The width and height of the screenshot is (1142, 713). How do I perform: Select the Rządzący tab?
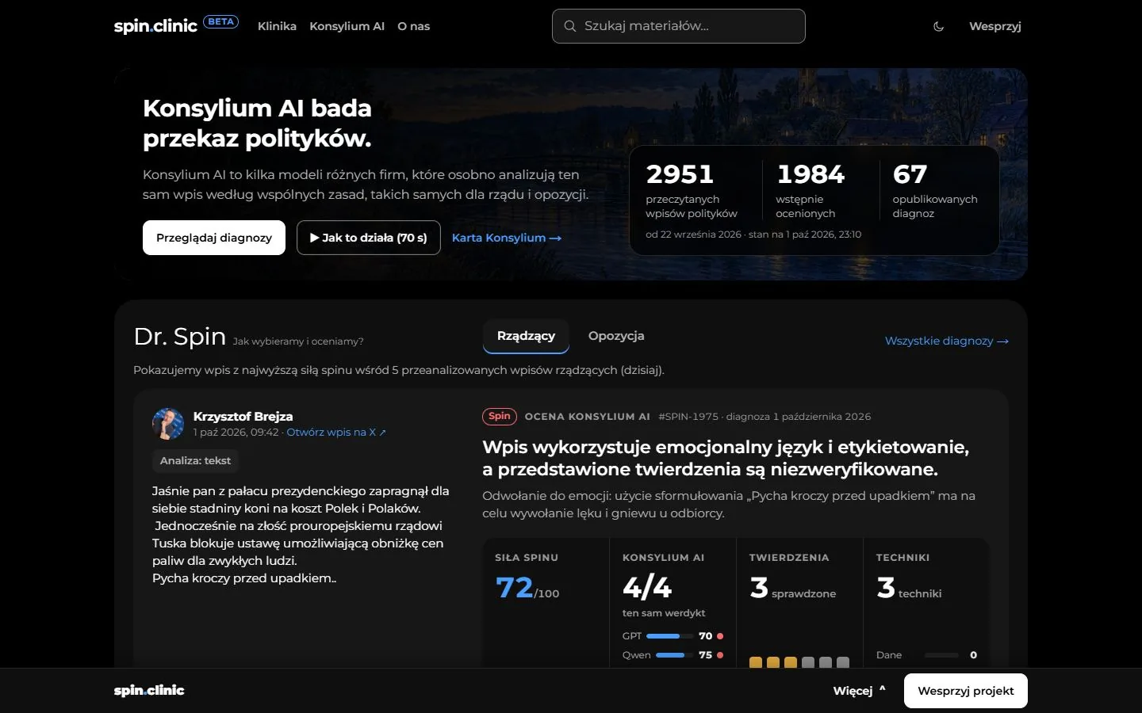pos(526,336)
